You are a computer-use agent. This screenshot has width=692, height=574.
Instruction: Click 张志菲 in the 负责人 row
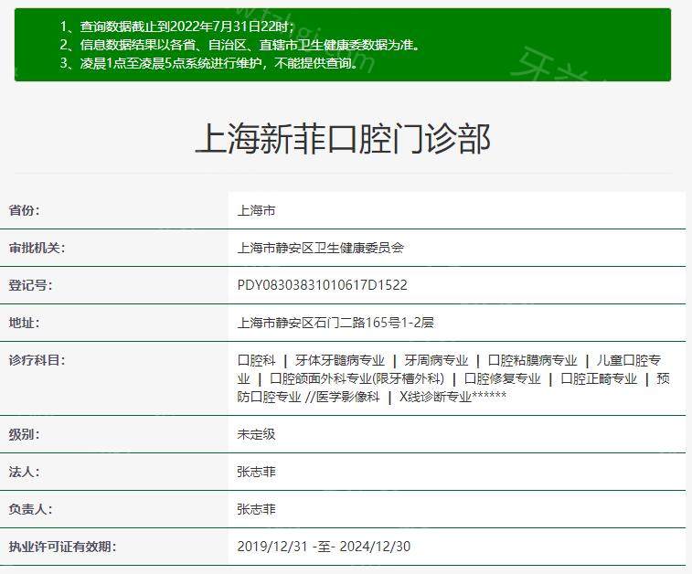(x=256, y=509)
